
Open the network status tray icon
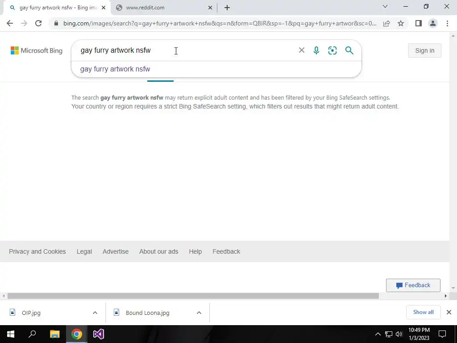click(x=389, y=334)
